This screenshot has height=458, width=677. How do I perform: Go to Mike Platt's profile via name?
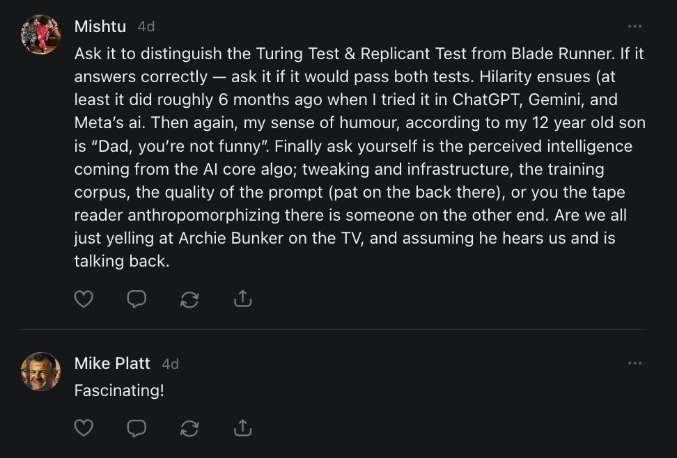pyautogui.click(x=112, y=363)
